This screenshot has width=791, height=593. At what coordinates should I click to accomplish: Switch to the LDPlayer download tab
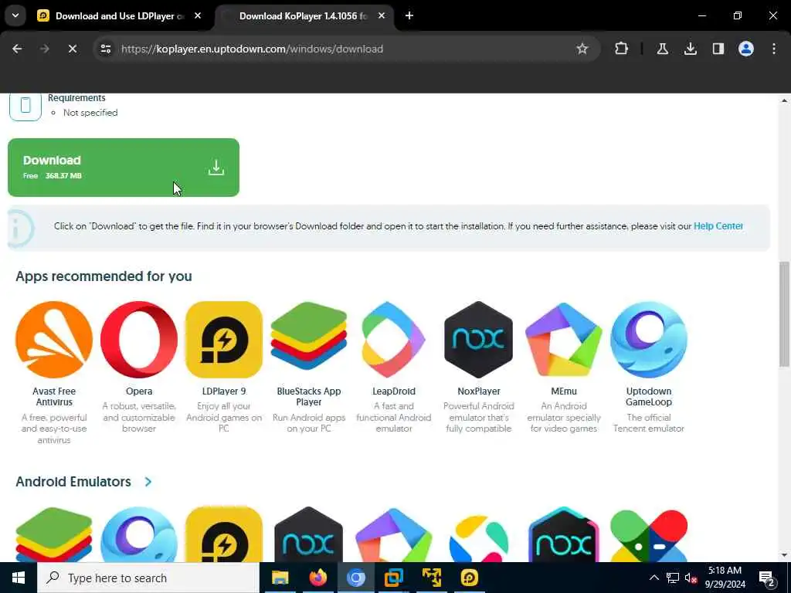[x=120, y=16]
